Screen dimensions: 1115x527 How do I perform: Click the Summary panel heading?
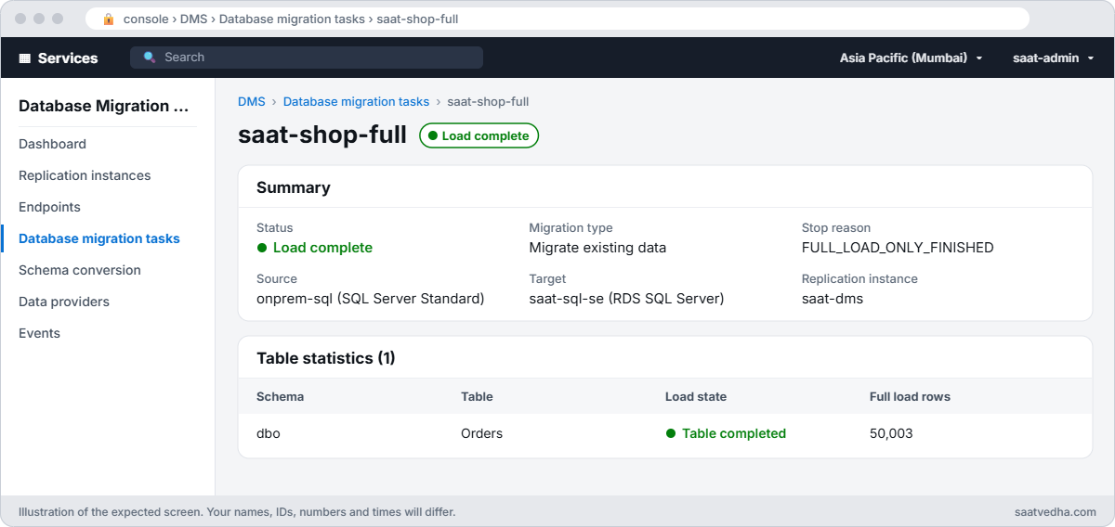[294, 187]
